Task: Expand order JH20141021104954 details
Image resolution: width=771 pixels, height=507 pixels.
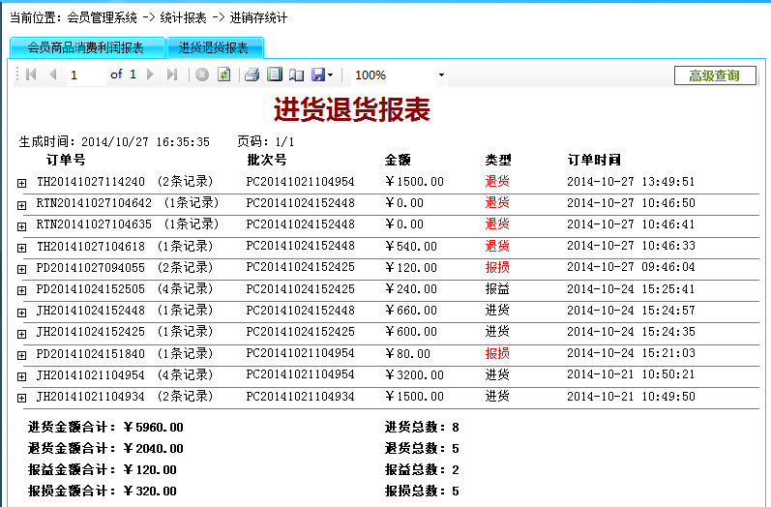Action: [21, 375]
